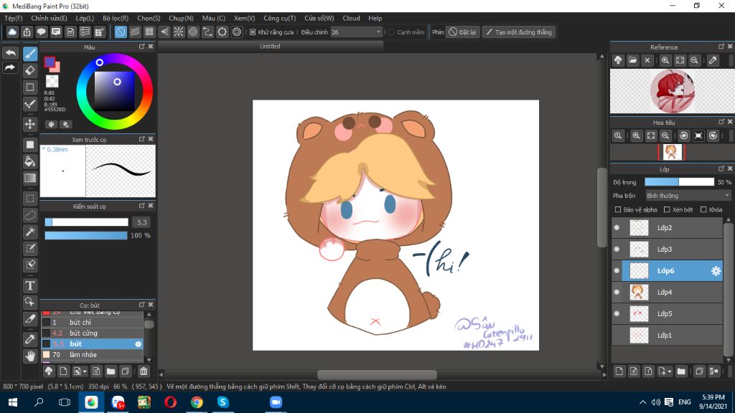This screenshot has height=413, width=735.
Task: Use the Reference panel eyedropper
Action: (x=713, y=60)
